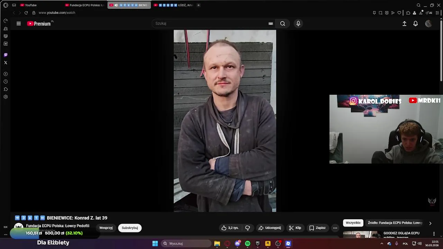
Task: Click the pin icon in browser toolbar
Action: point(374,13)
